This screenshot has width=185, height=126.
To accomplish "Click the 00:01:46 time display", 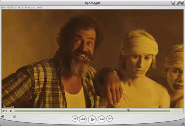I will [x=7, y=111].
